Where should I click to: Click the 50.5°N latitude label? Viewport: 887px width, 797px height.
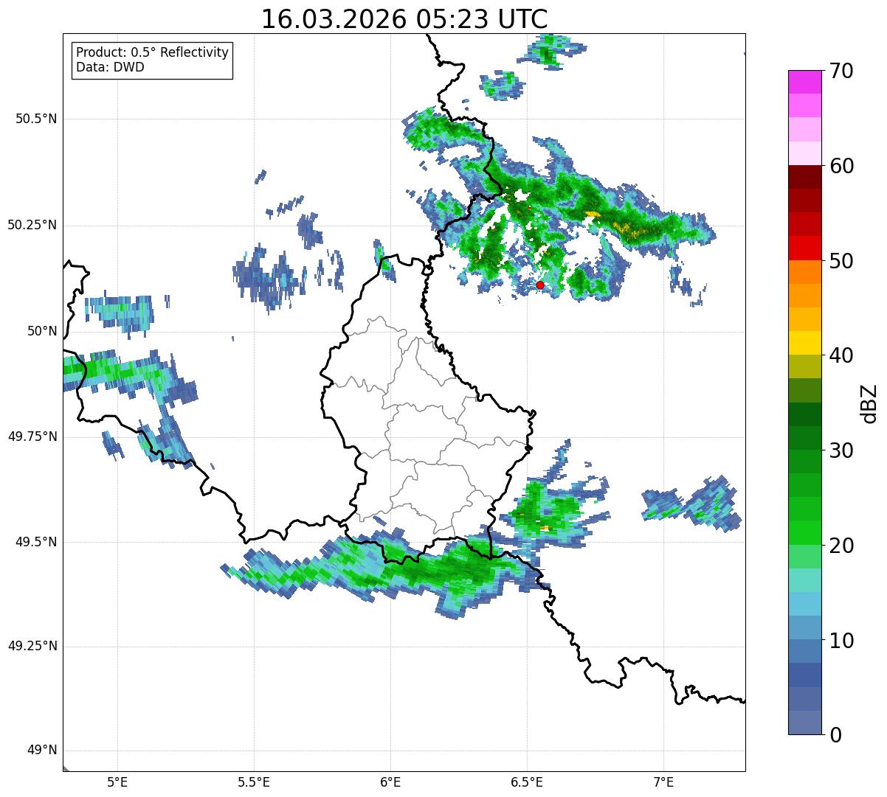pos(35,119)
